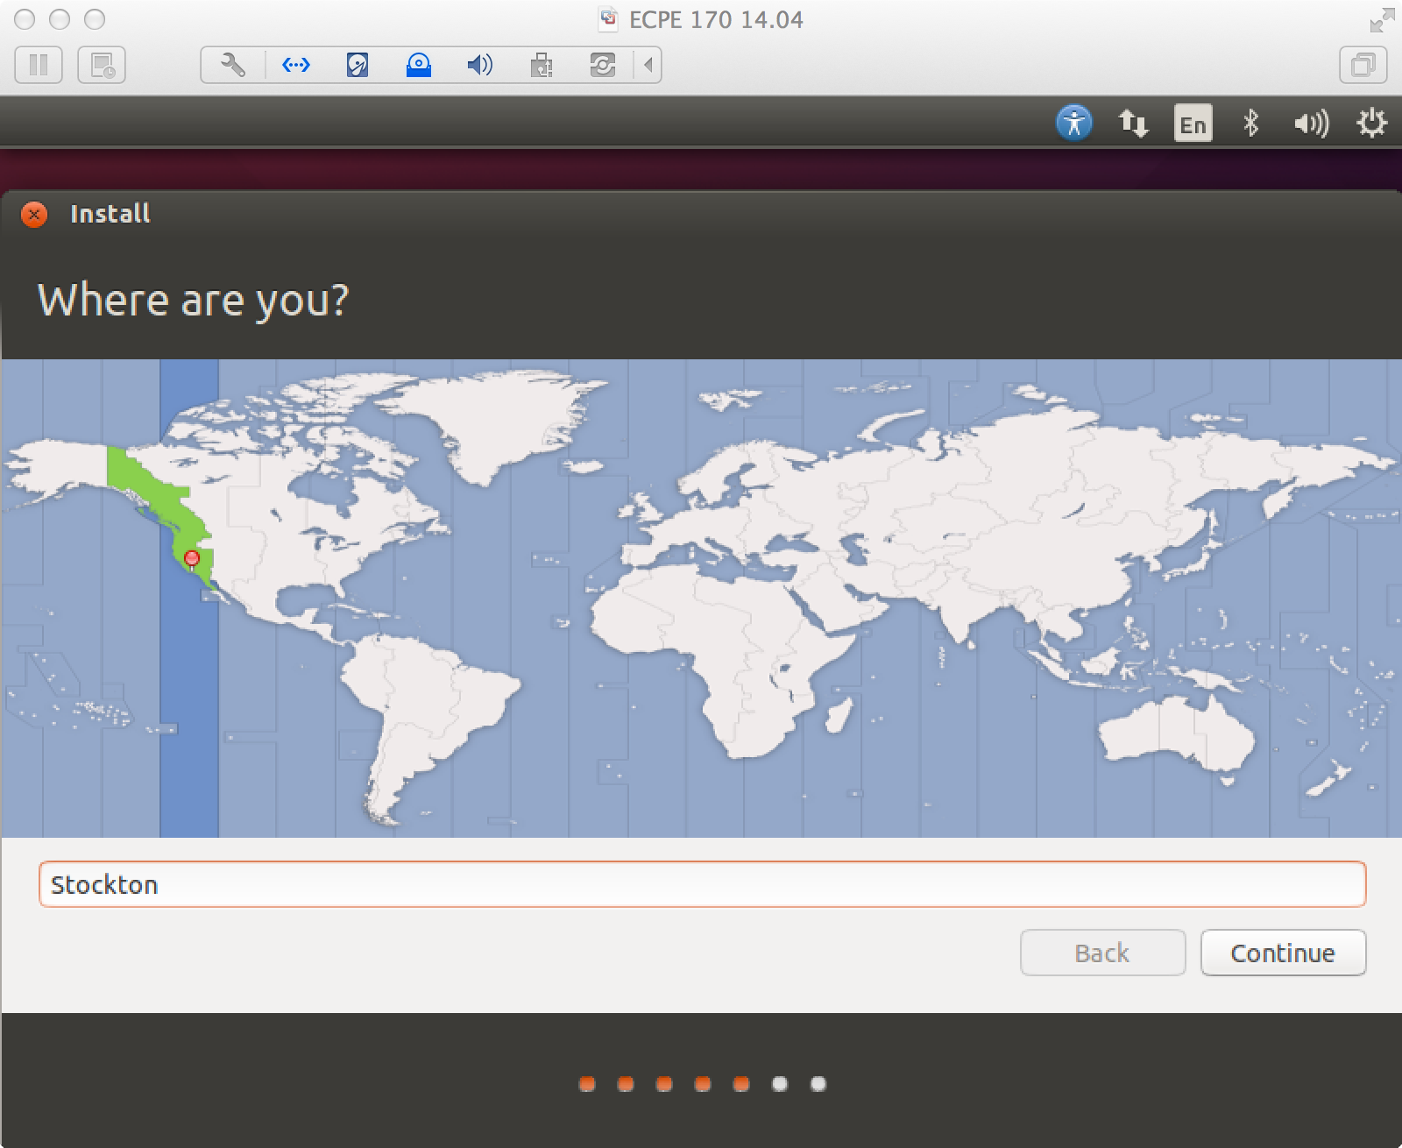The height and width of the screenshot is (1148, 1402).
Task: Click the network adapter icon in VM toolbar
Action: pyautogui.click(x=296, y=64)
